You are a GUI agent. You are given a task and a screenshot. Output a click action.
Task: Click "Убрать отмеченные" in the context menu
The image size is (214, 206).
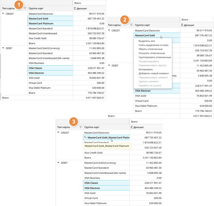click(x=150, y=49)
